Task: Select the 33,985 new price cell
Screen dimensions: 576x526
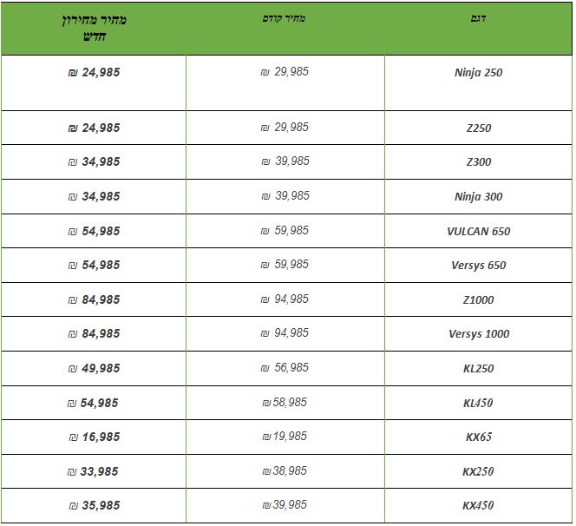Action: pyautogui.click(x=94, y=471)
